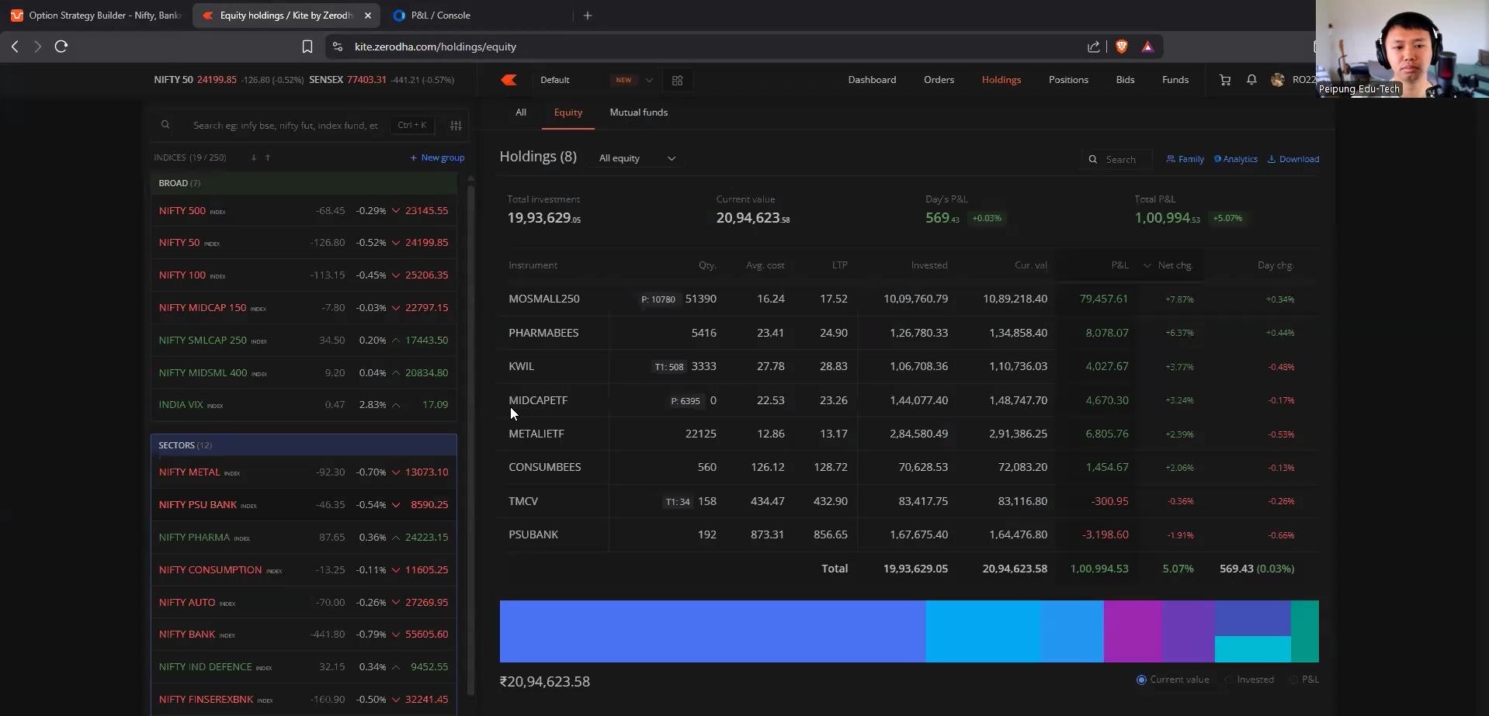Collapse the BROAD indices group
1489x716 pixels.
pos(304,183)
